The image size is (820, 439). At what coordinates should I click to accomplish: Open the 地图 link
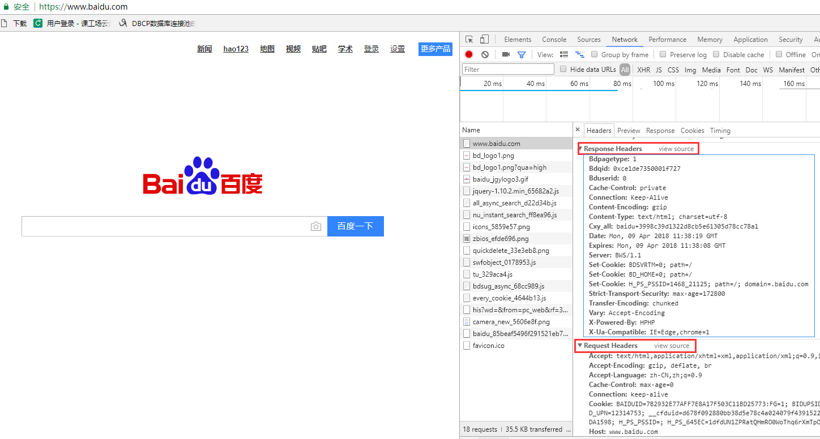[267, 49]
